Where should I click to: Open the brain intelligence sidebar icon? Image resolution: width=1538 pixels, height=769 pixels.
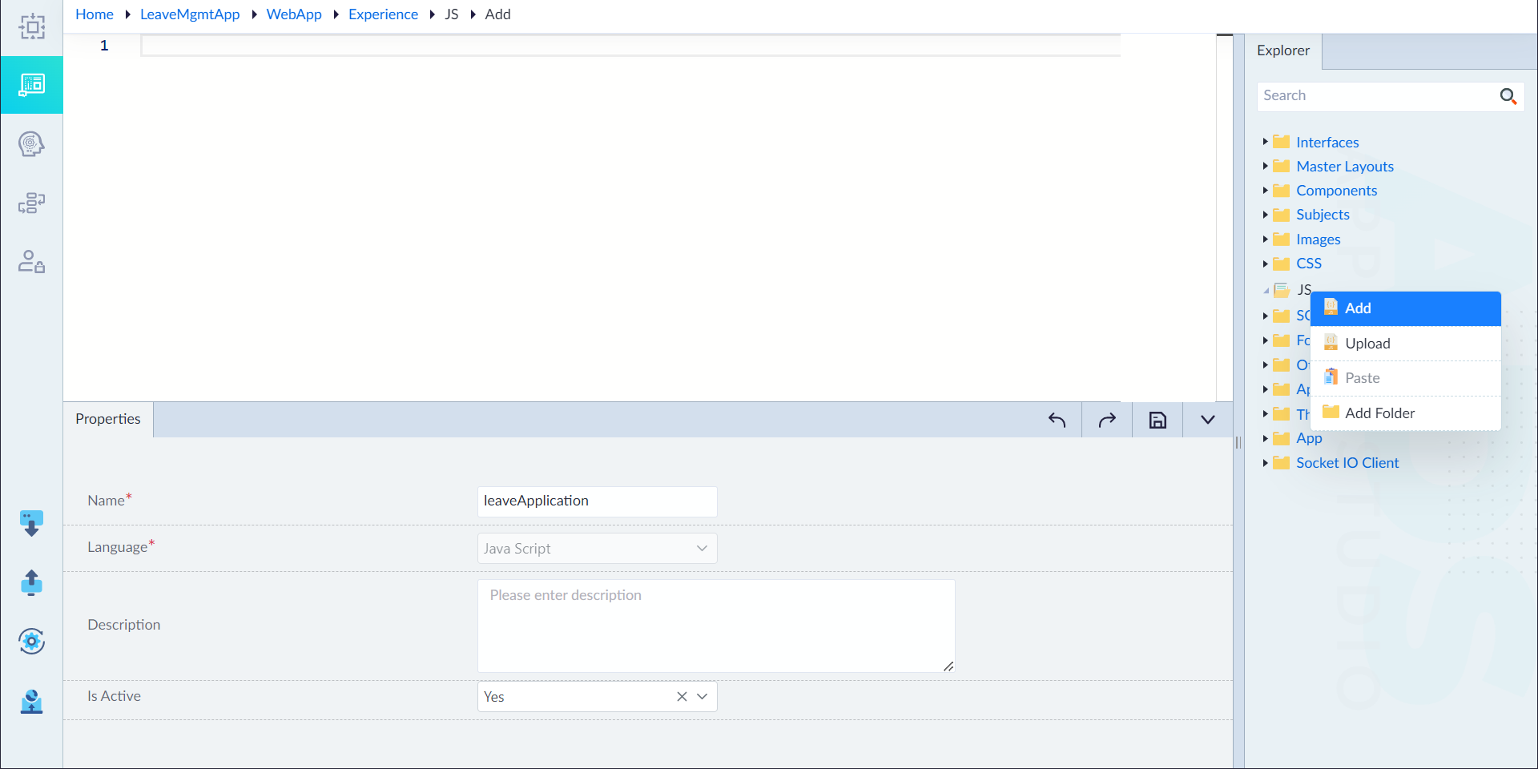[x=31, y=144]
